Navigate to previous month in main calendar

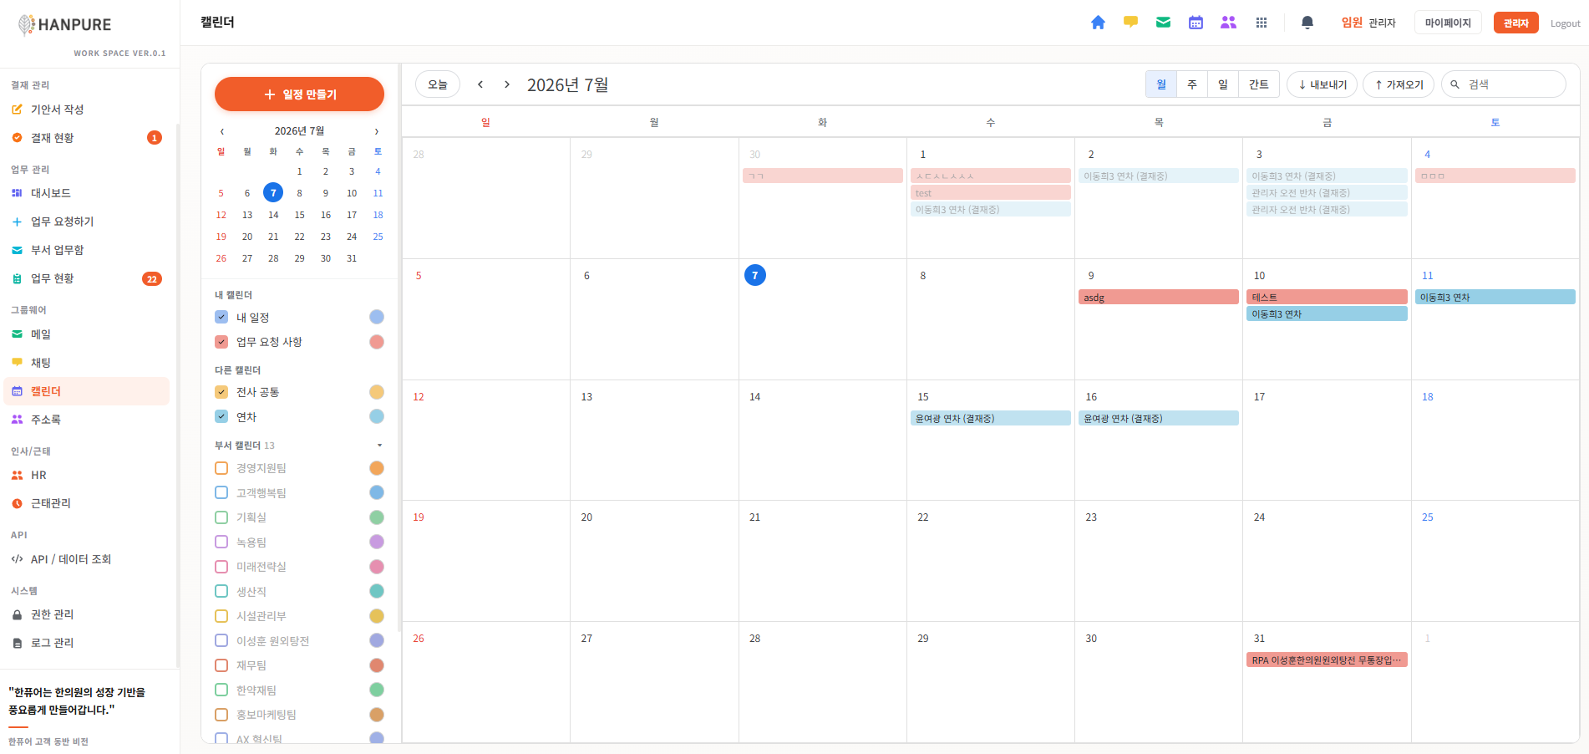(x=480, y=84)
